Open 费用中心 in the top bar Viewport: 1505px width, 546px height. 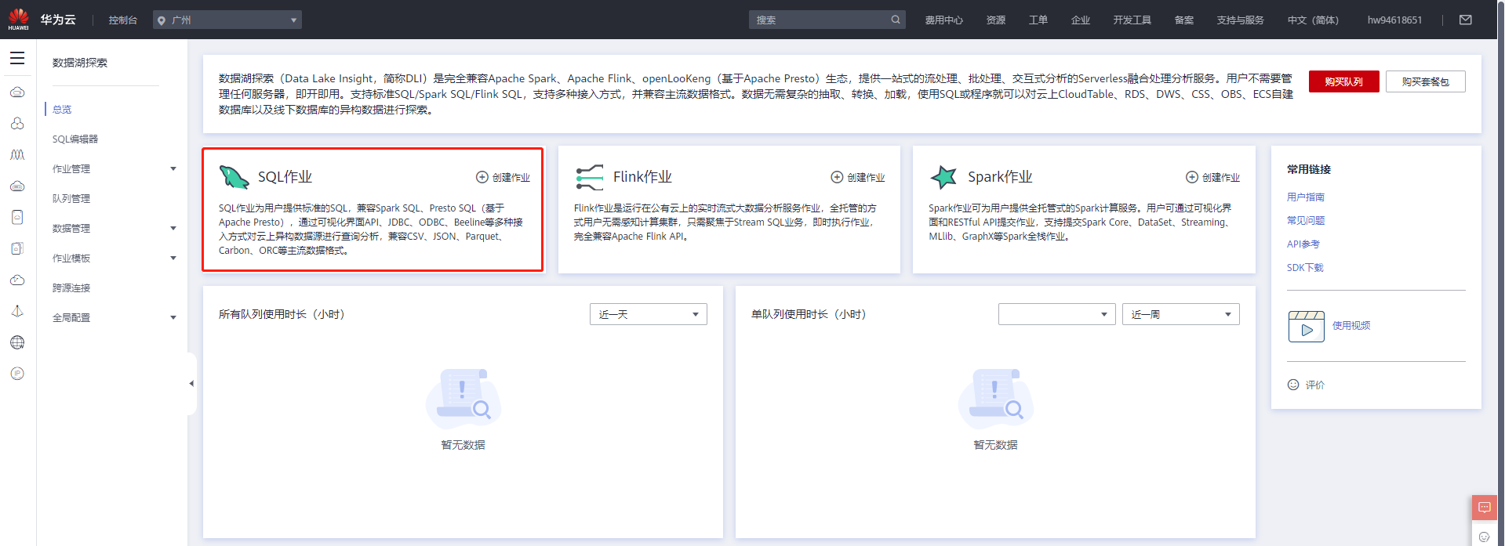point(943,20)
